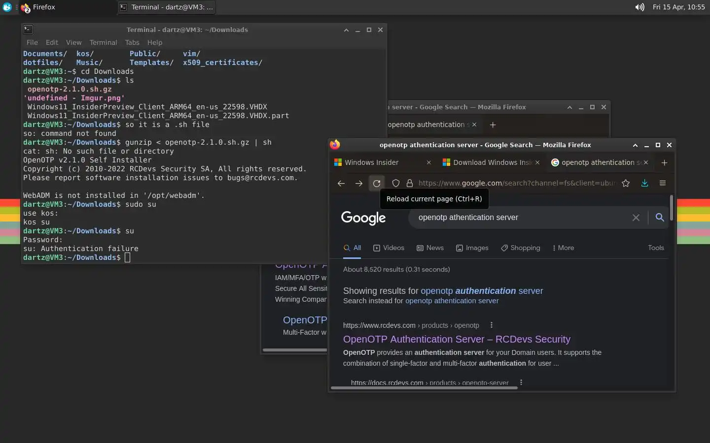
Task: Click the Google magnifier search button
Action: 660,218
